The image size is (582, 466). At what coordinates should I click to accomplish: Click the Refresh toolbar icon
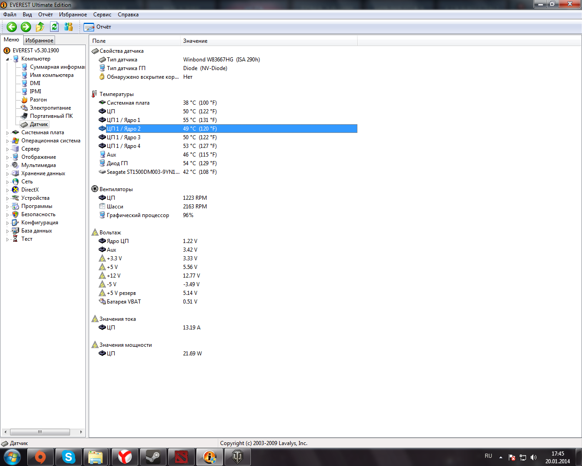coord(55,27)
